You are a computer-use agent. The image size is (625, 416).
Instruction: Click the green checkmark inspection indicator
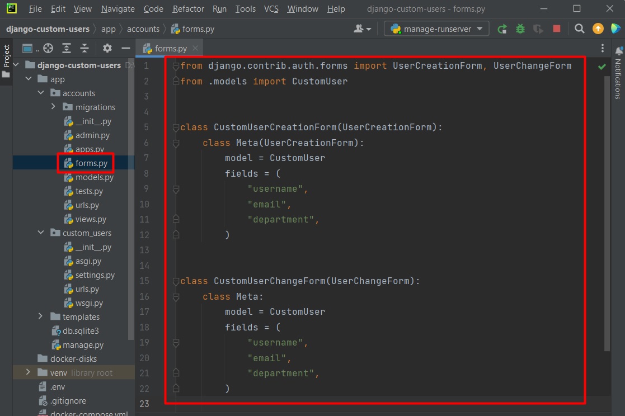click(x=603, y=65)
